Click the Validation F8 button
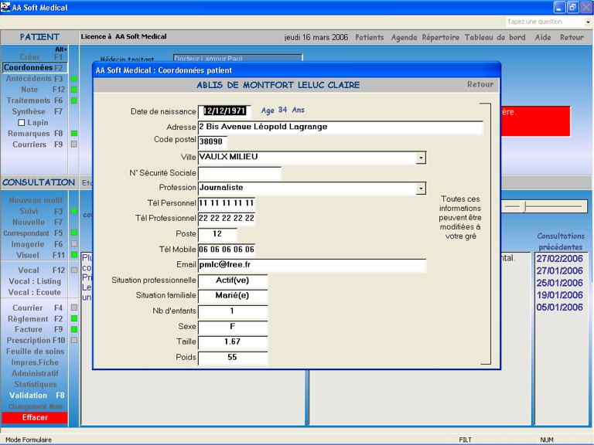594x445 pixels. (37, 396)
